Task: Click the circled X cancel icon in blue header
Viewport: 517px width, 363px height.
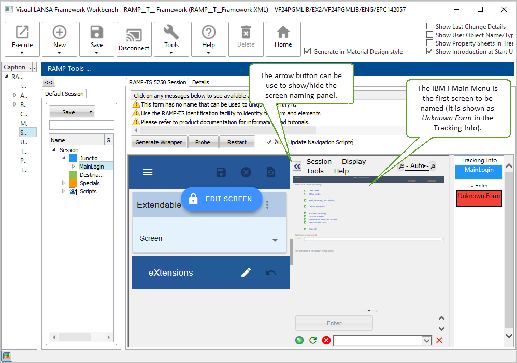Action: (246, 172)
